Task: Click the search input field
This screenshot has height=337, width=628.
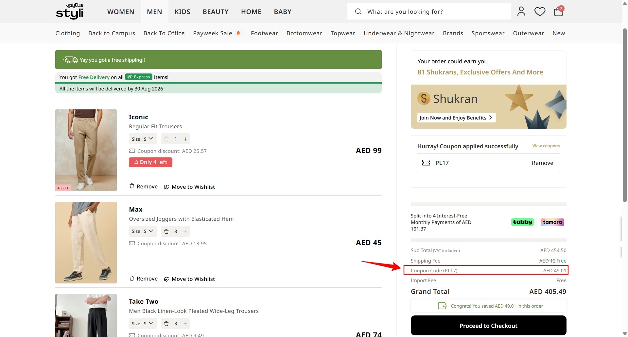Action: [x=429, y=11]
